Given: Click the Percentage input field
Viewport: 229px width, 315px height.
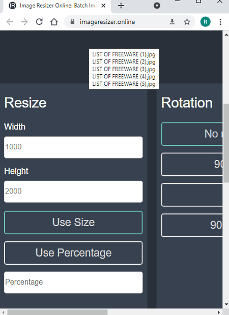Looking at the screenshot, I should [73, 282].
